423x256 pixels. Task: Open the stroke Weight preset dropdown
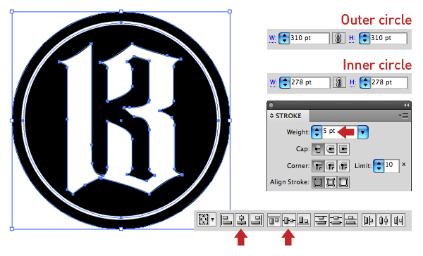click(363, 132)
